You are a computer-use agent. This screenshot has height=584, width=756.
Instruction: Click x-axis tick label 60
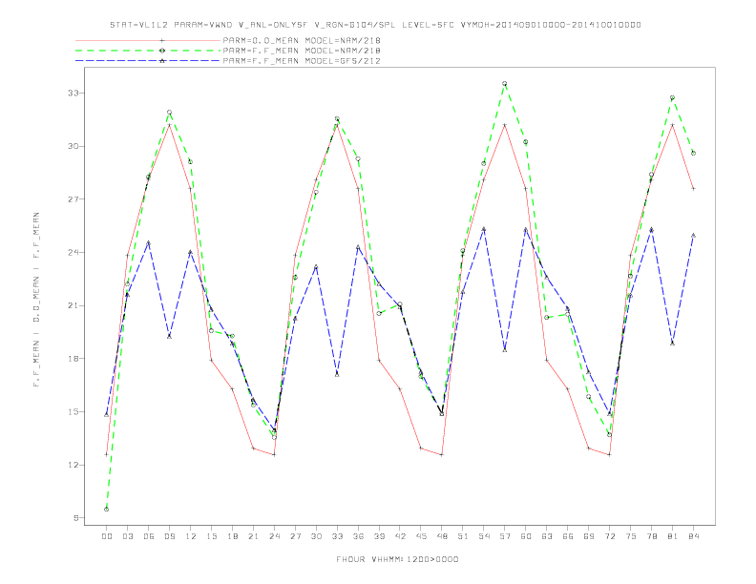tap(526, 536)
